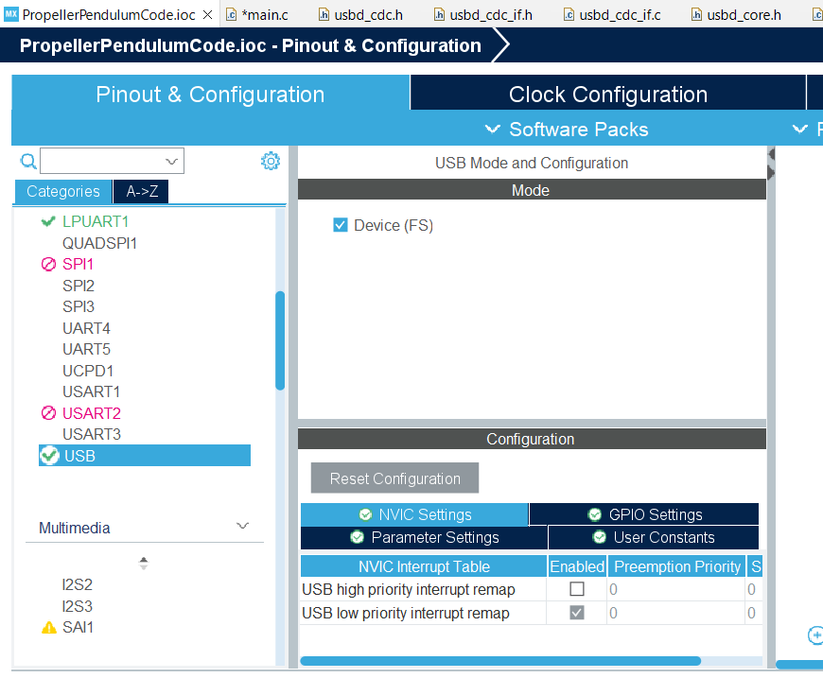Click the green check icon on Parameter Settings
The width and height of the screenshot is (823, 678).
[x=357, y=536]
